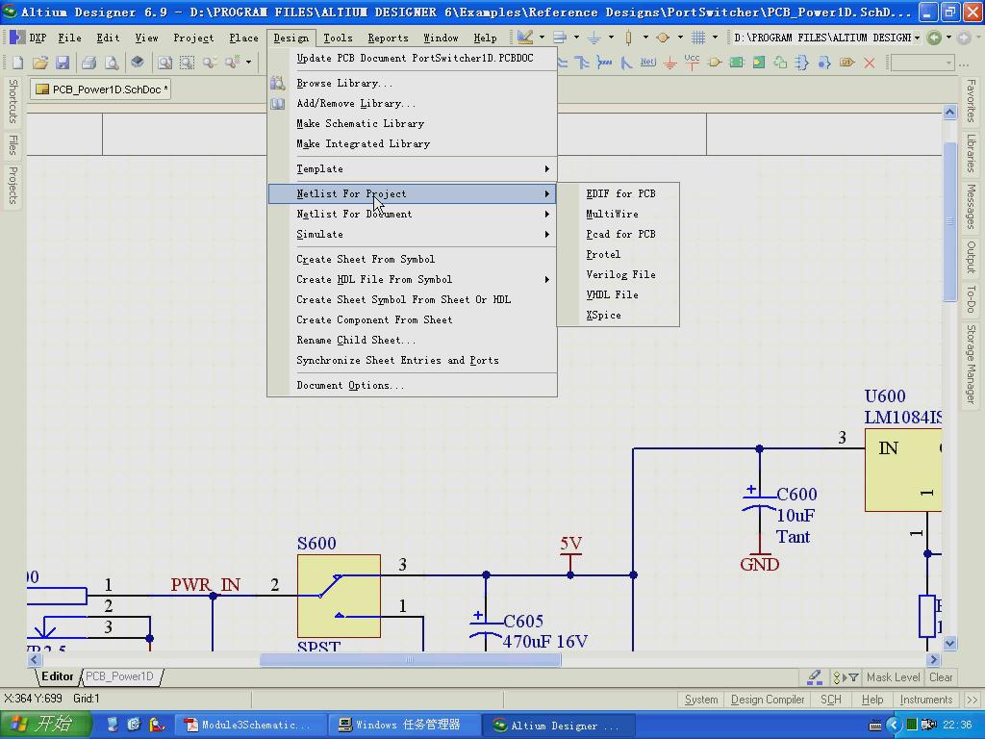Open the document path combo box dropdown
The width and height of the screenshot is (985, 739).
(917, 38)
